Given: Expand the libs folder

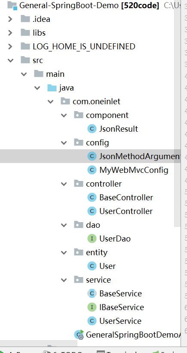Looking at the screenshot, I should click(10, 33).
